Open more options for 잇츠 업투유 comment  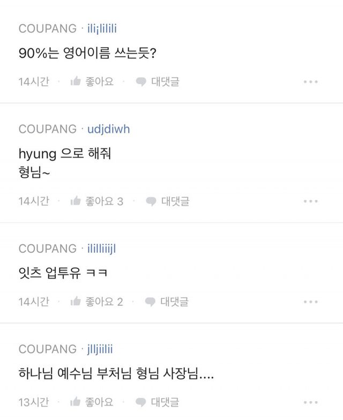(x=311, y=302)
